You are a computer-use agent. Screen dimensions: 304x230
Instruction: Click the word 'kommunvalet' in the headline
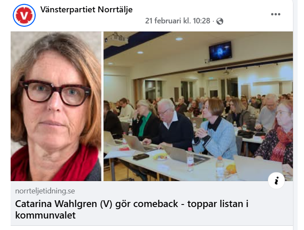(x=45, y=215)
